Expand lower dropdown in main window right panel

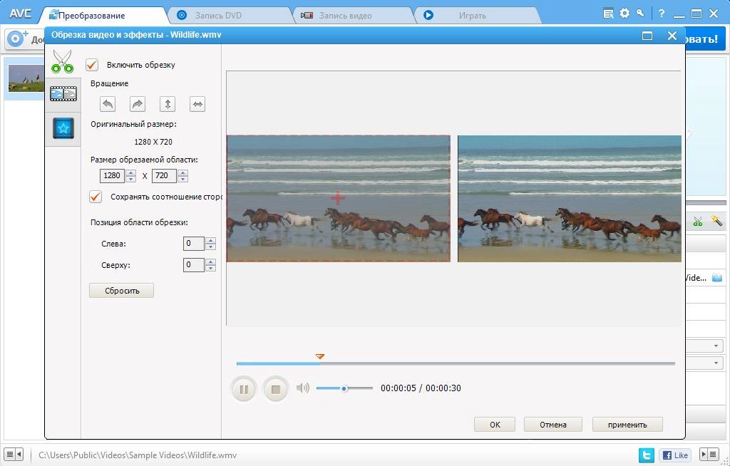tap(716, 363)
